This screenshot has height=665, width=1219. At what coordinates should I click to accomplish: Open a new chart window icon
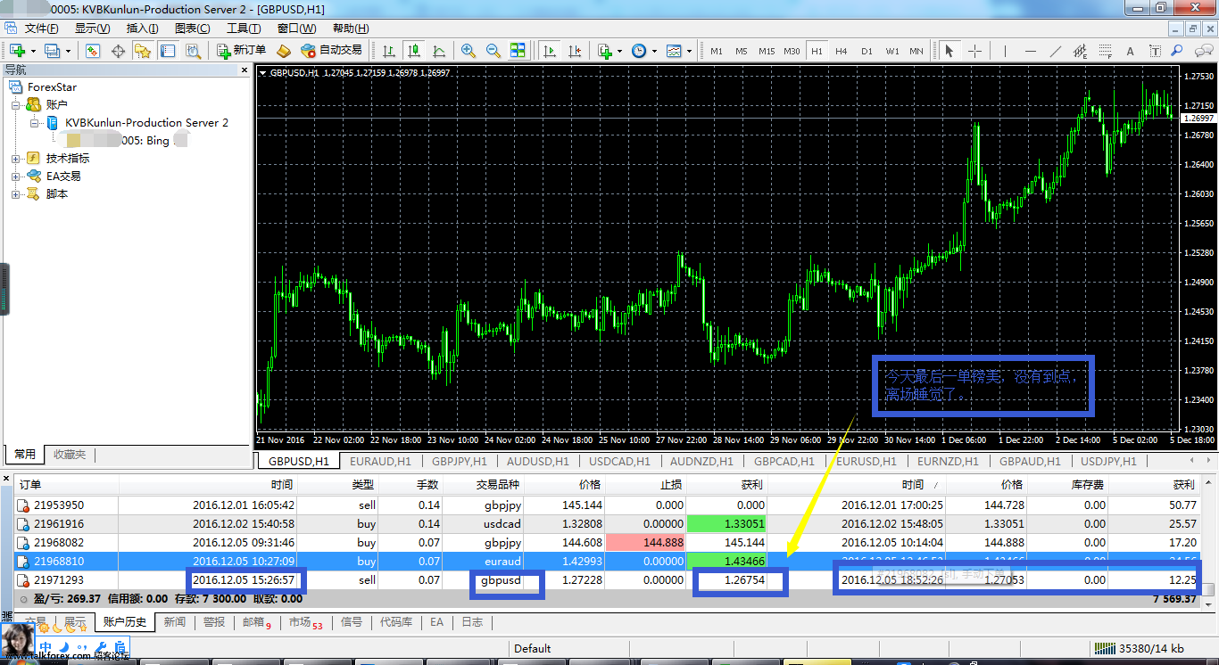point(17,51)
